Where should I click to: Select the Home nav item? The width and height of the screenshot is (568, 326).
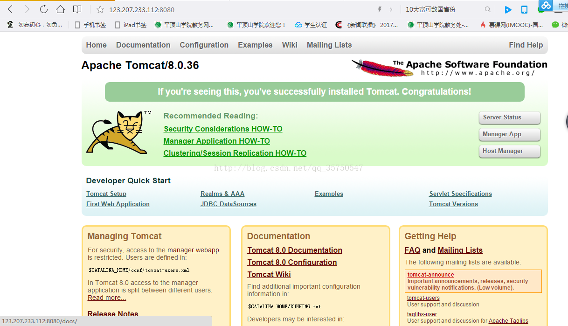click(96, 45)
